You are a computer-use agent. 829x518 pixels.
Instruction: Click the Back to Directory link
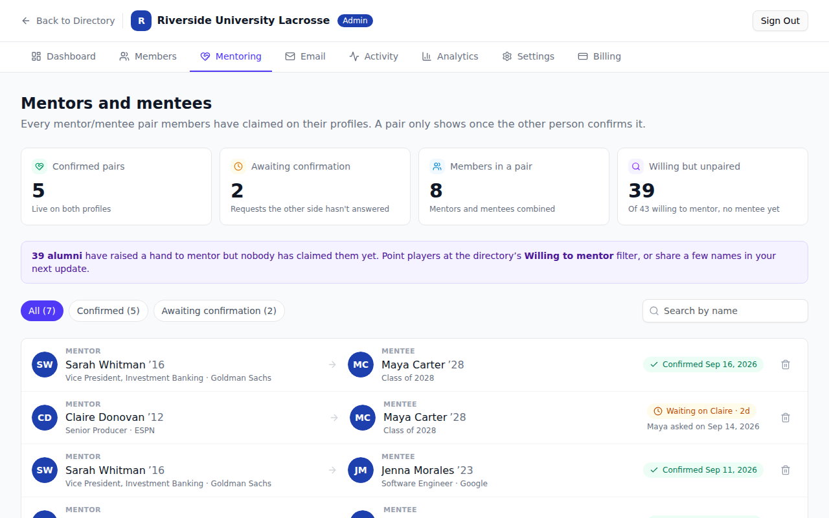pyautogui.click(x=68, y=21)
